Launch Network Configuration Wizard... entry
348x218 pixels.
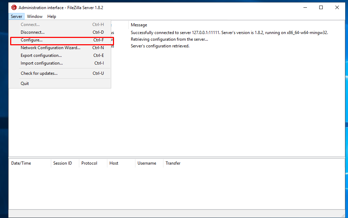60,48
